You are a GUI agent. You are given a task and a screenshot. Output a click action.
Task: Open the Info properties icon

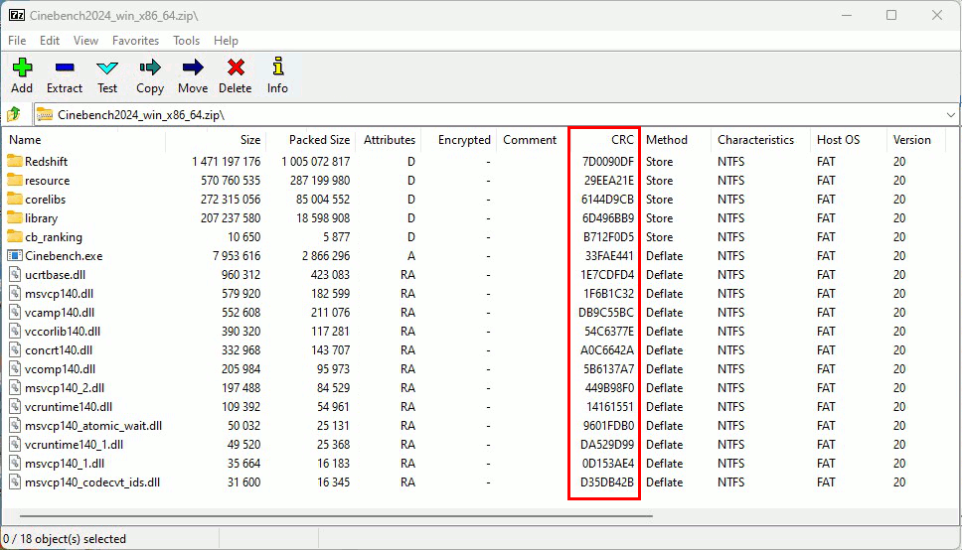(x=278, y=67)
